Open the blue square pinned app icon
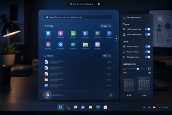172x115 pixels. [48, 34]
